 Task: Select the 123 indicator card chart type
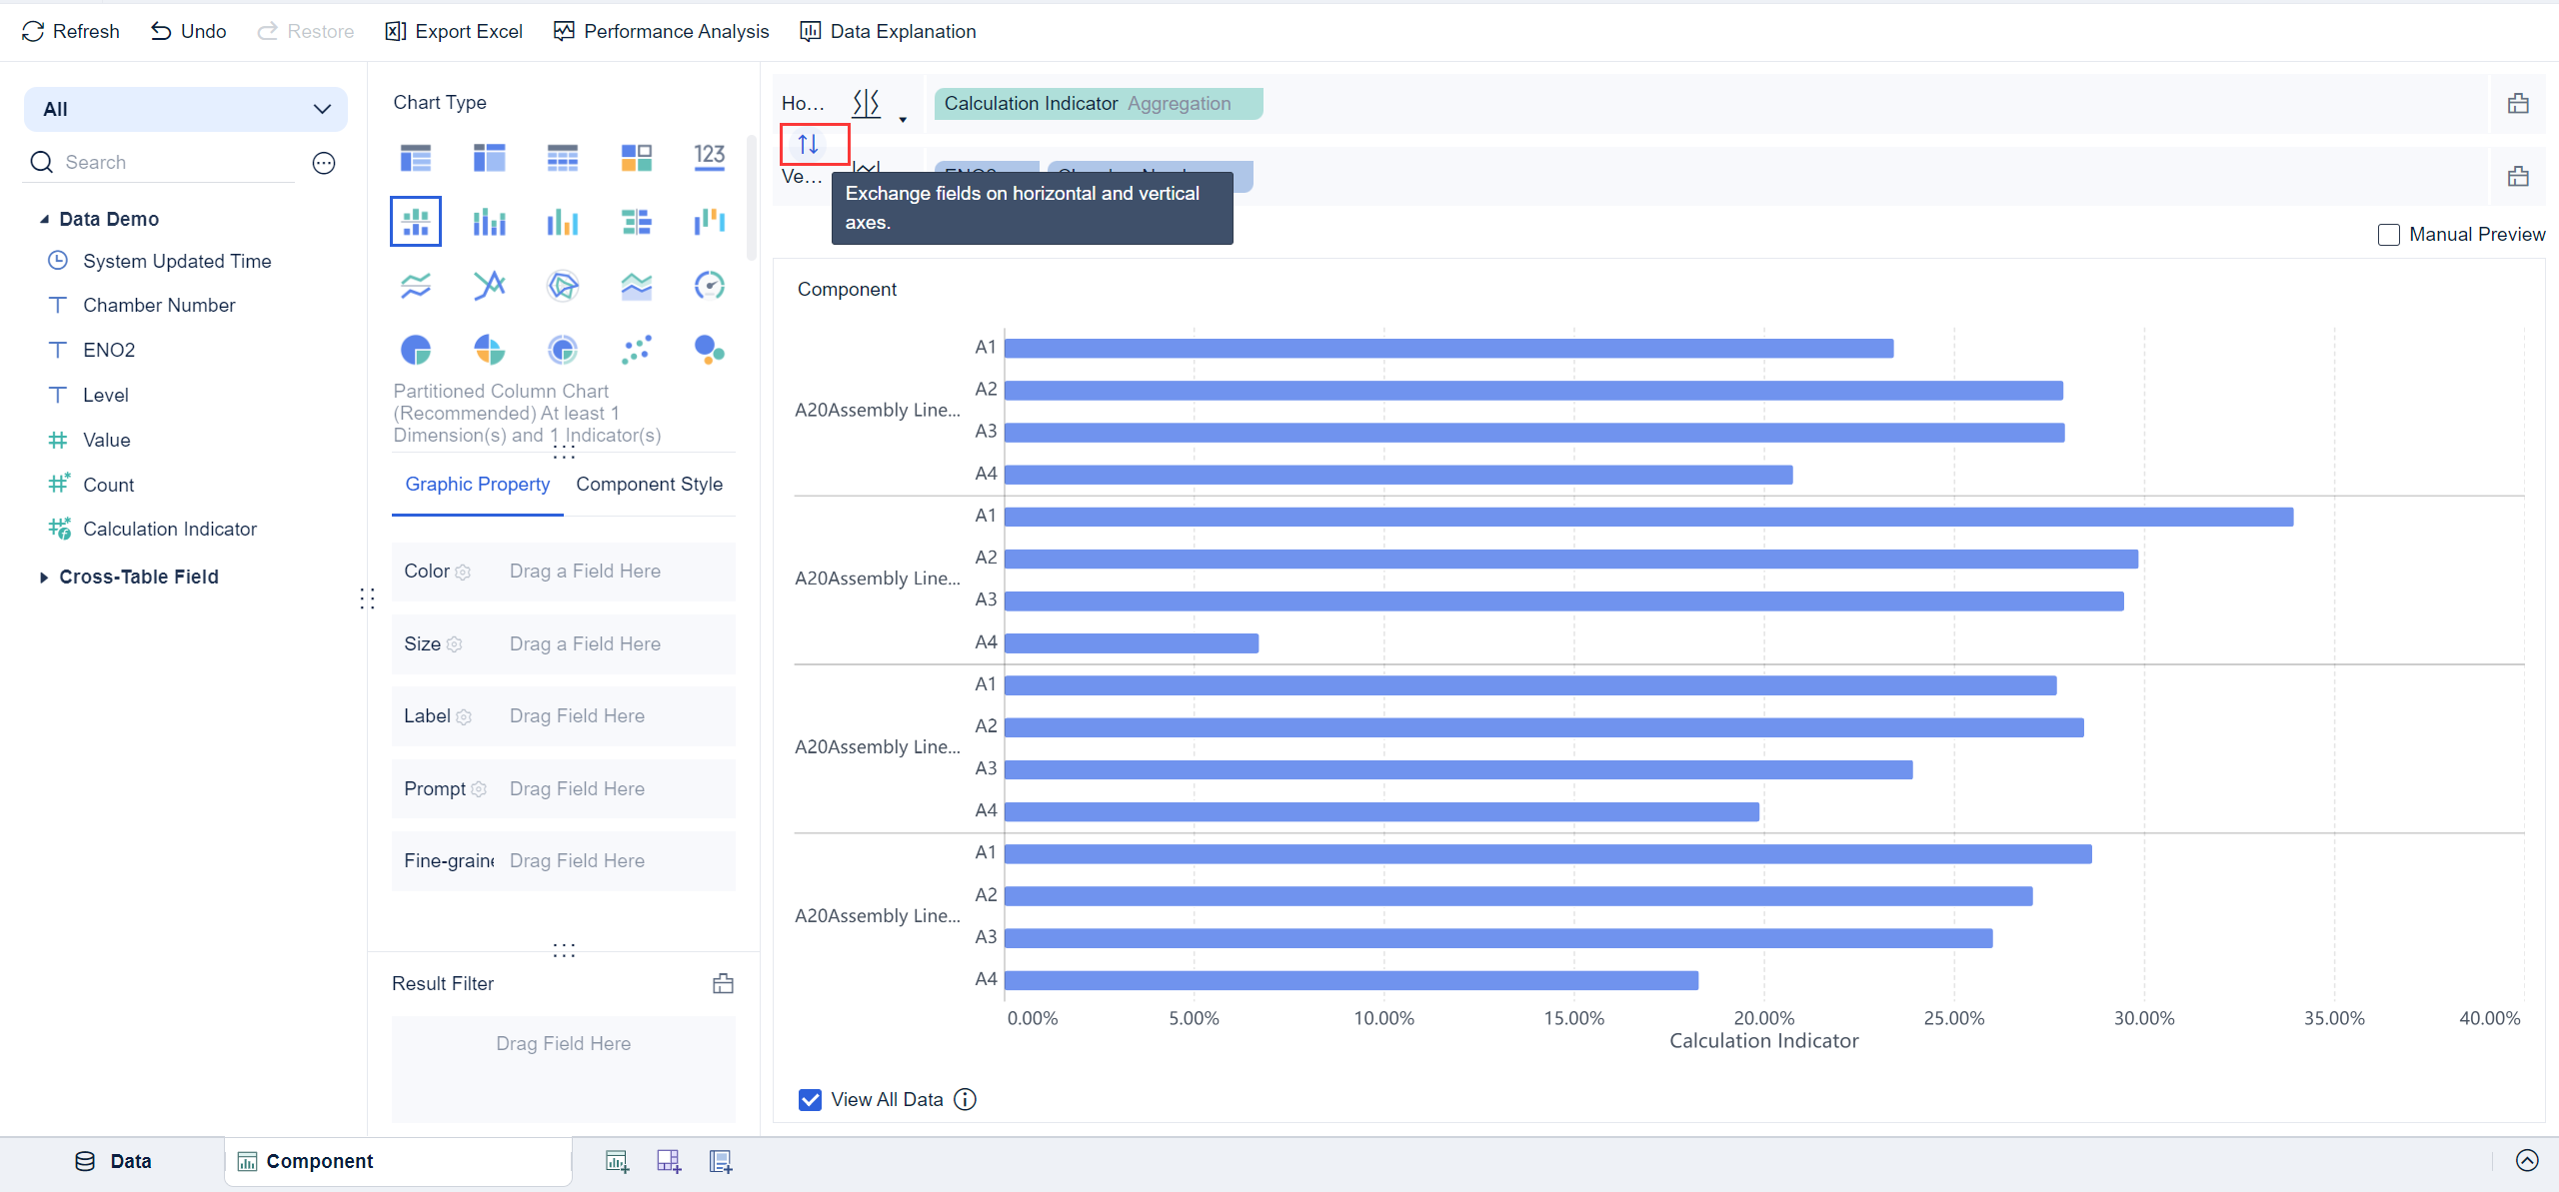click(709, 157)
